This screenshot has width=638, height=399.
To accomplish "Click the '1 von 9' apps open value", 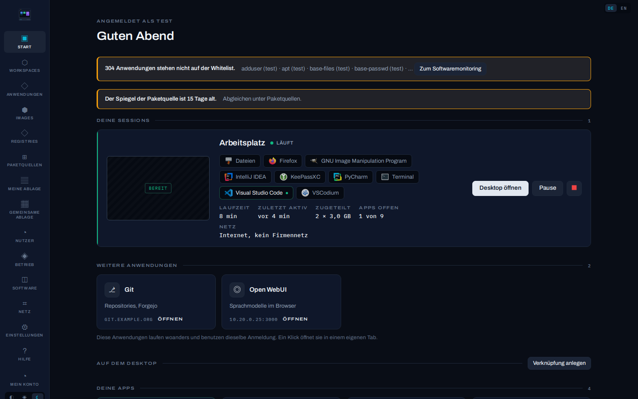I will tap(371, 216).
